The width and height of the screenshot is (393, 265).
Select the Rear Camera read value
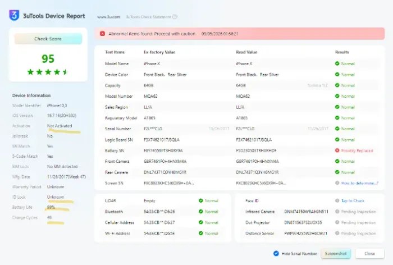pyautogui.click(x=257, y=172)
